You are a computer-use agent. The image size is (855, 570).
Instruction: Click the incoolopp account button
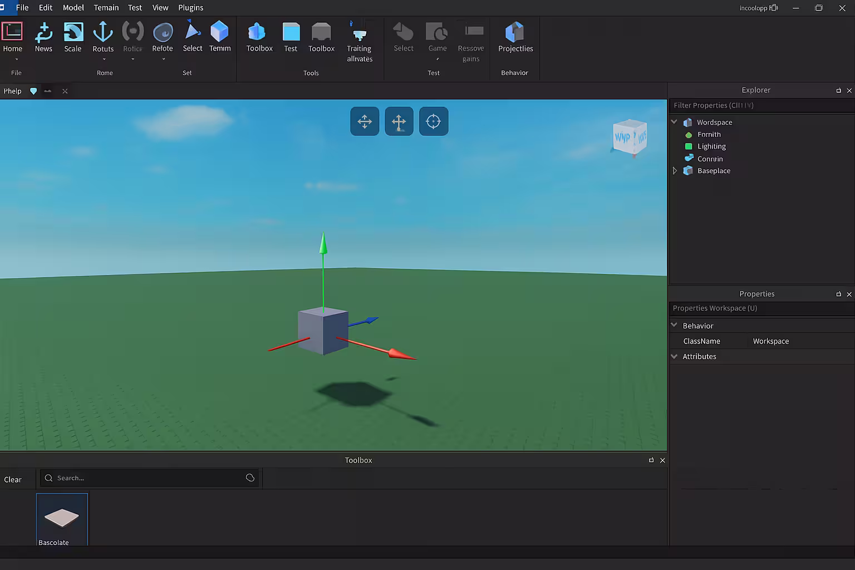coord(758,8)
